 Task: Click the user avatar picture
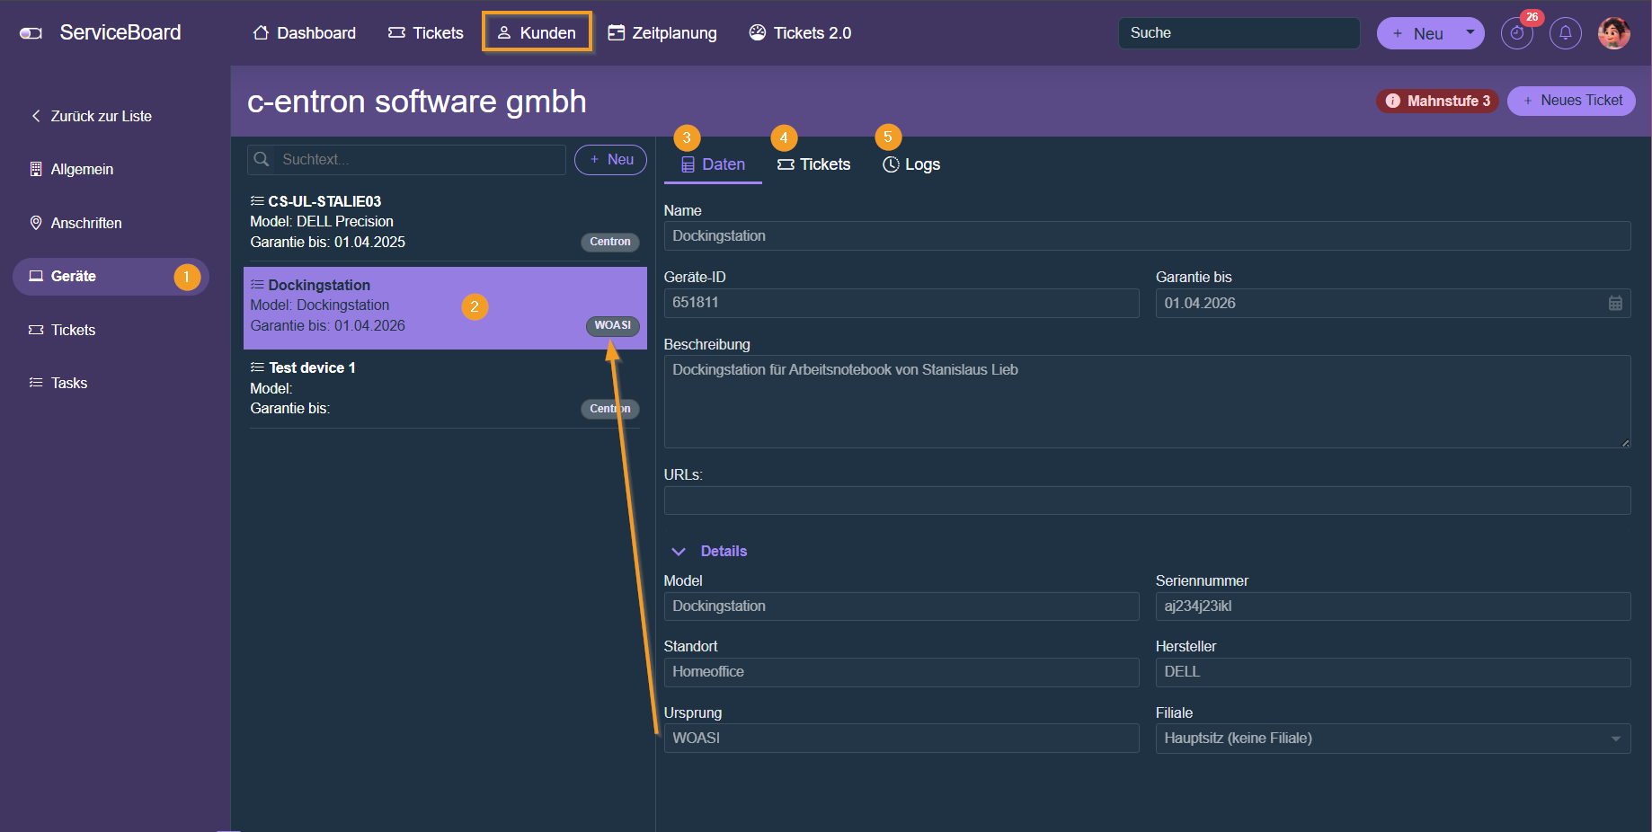pos(1613,33)
